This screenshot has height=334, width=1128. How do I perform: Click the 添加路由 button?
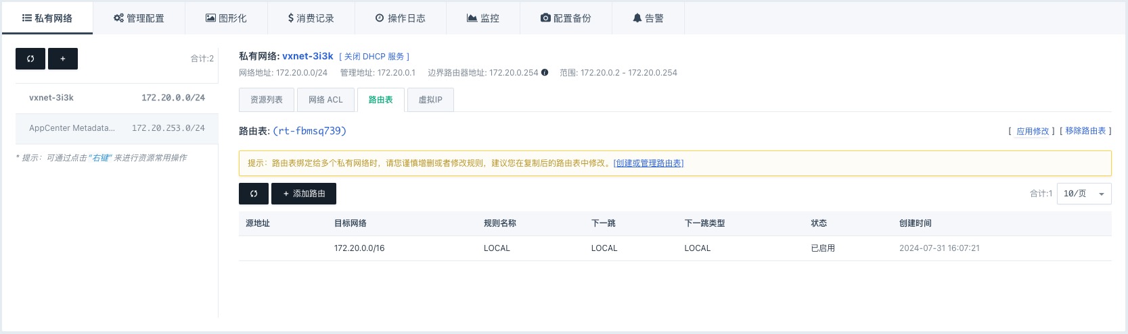tap(304, 194)
